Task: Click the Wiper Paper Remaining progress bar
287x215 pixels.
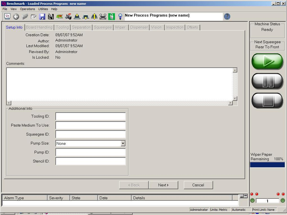Action: (x=267, y=165)
